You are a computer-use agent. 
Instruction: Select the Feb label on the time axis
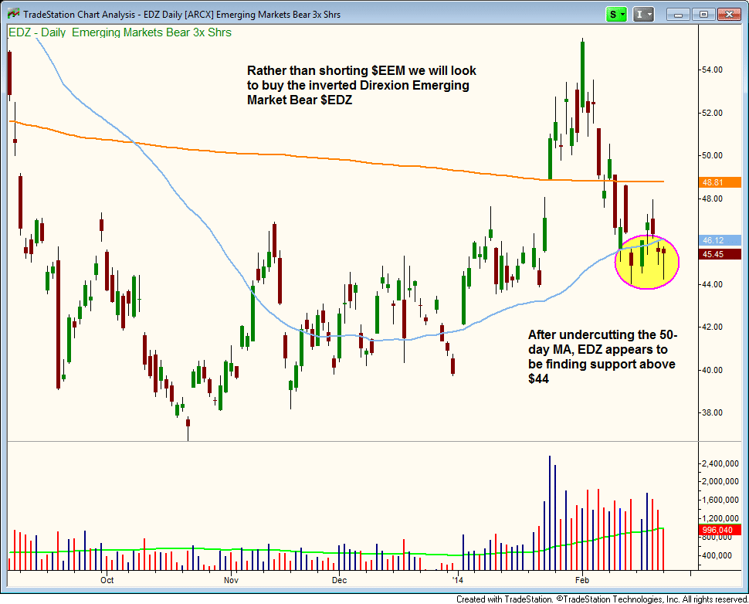click(x=581, y=580)
